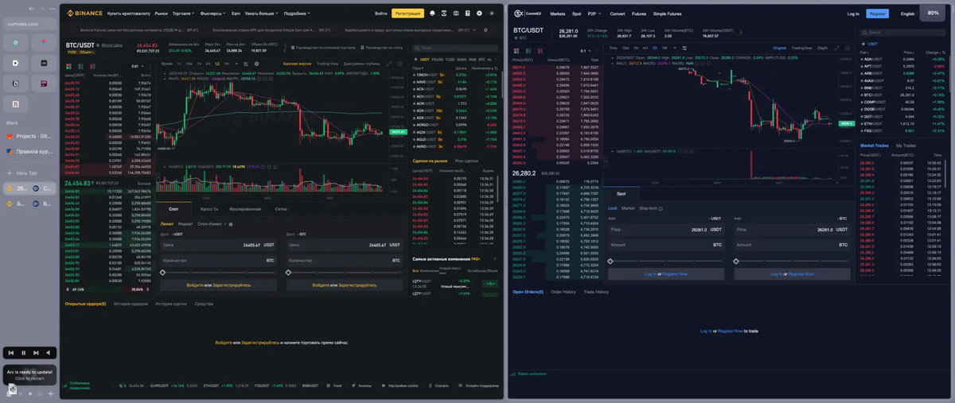Image resolution: width=955 pixels, height=403 pixels.
Task: Select Binance История ордеров tab
Action: pyautogui.click(x=131, y=304)
